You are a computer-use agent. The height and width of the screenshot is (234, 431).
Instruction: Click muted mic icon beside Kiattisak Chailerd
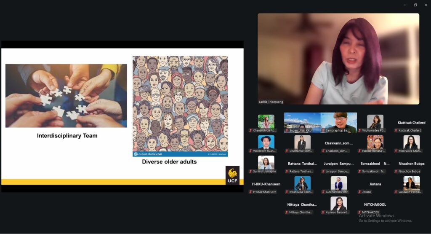396,131
